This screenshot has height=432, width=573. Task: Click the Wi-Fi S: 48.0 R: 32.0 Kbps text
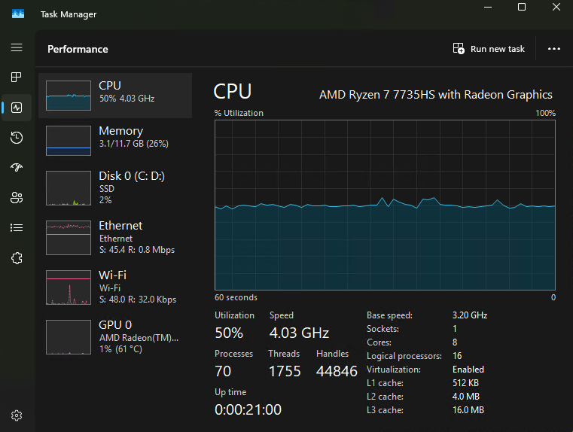click(x=138, y=300)
